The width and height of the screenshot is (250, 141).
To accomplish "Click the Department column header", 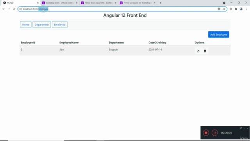I will pyautogui.click(x=116, y=43).
